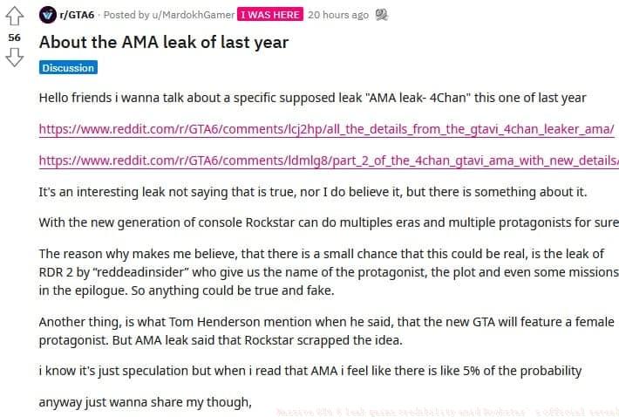This screenshot has height=417, width=619.
Task: Click the paragraph starting "It's an interesting leak"
Action: [x=313, y=192]
